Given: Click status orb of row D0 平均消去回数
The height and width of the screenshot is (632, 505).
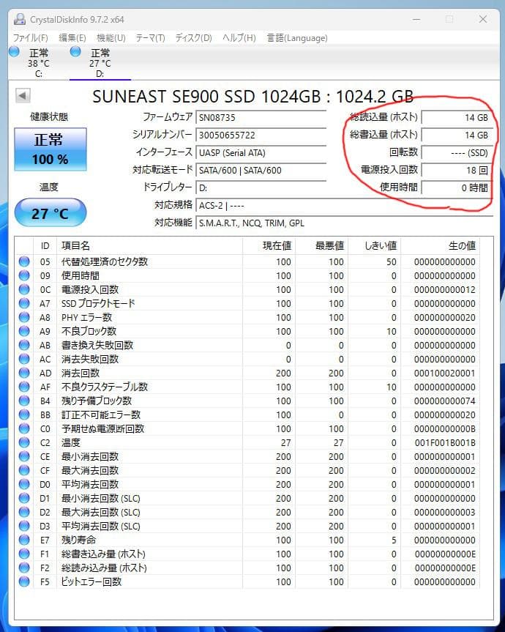Looking at the screenshot, I should (x=24, y=484).
